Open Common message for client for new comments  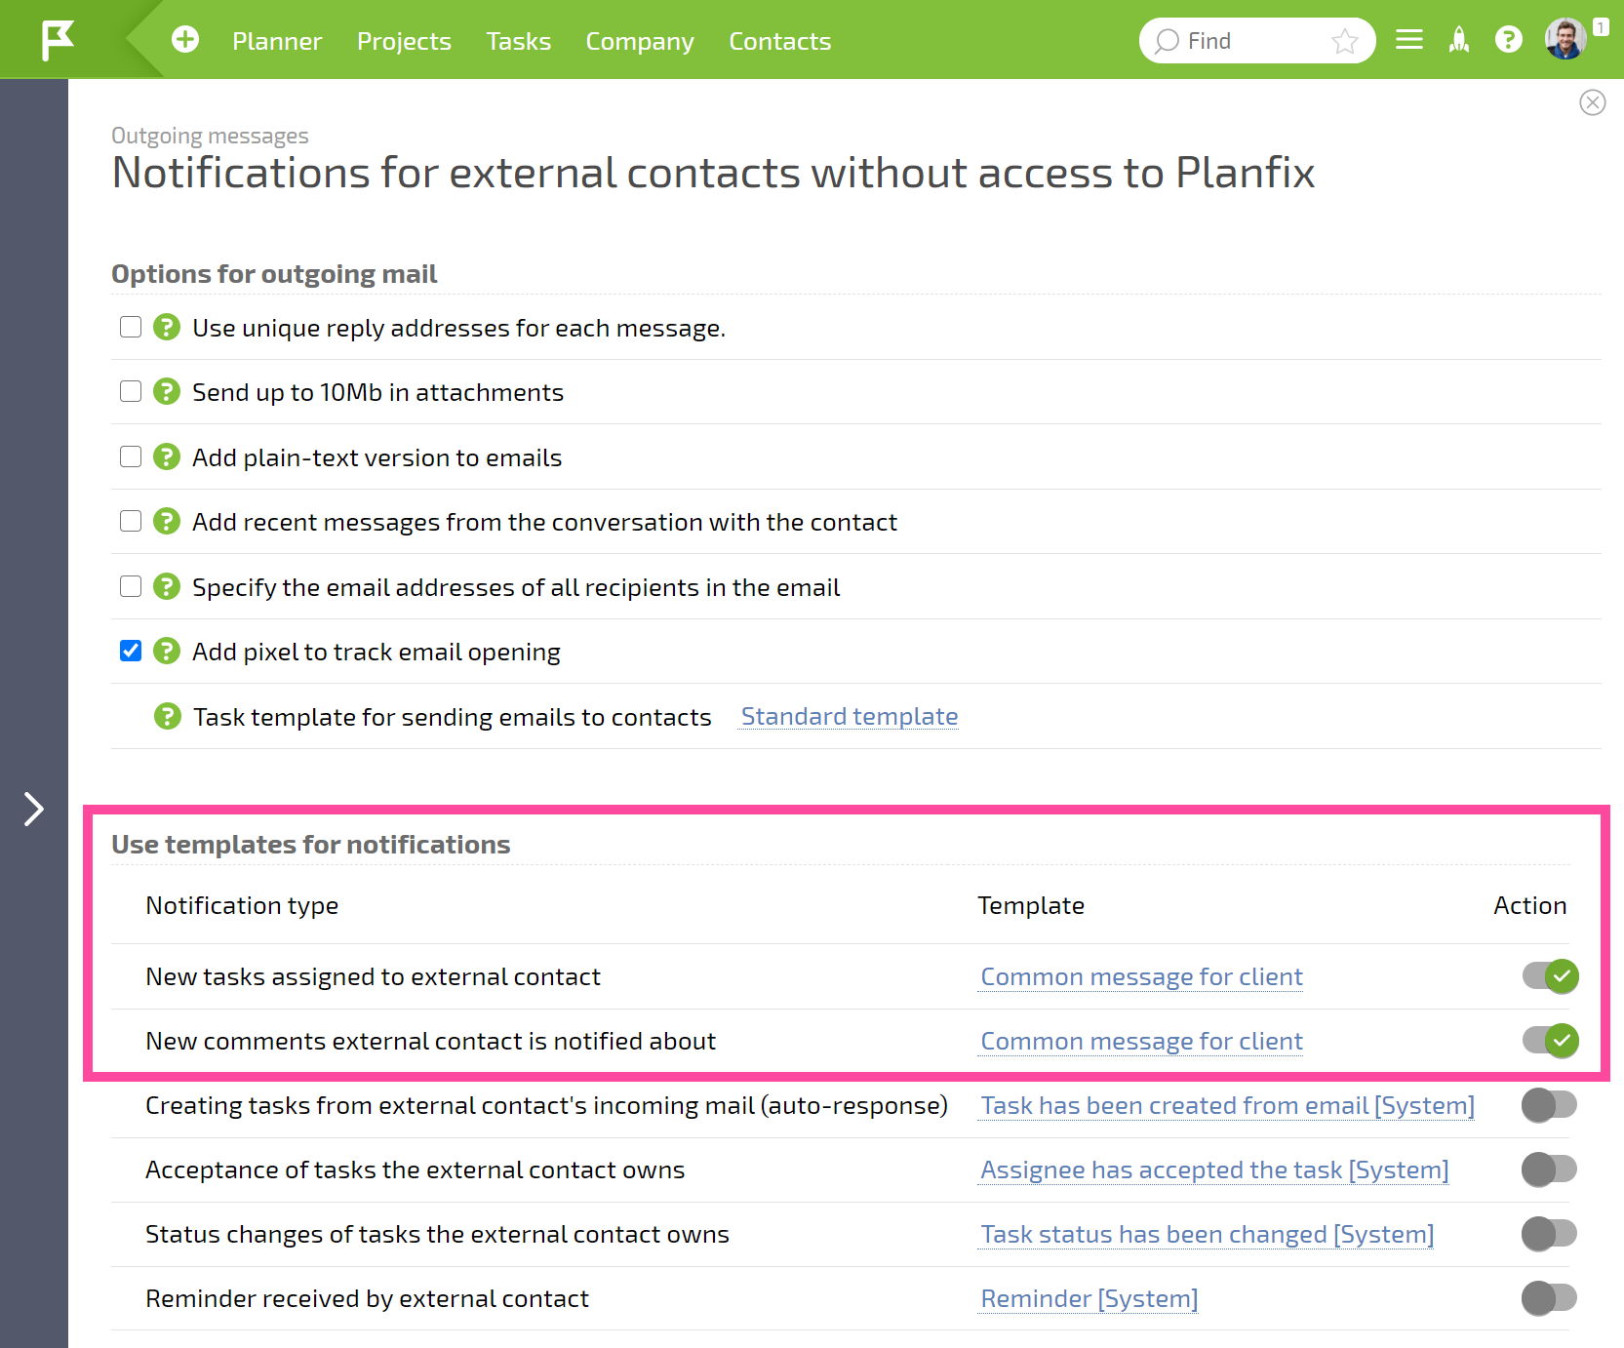point(1142,1041)
